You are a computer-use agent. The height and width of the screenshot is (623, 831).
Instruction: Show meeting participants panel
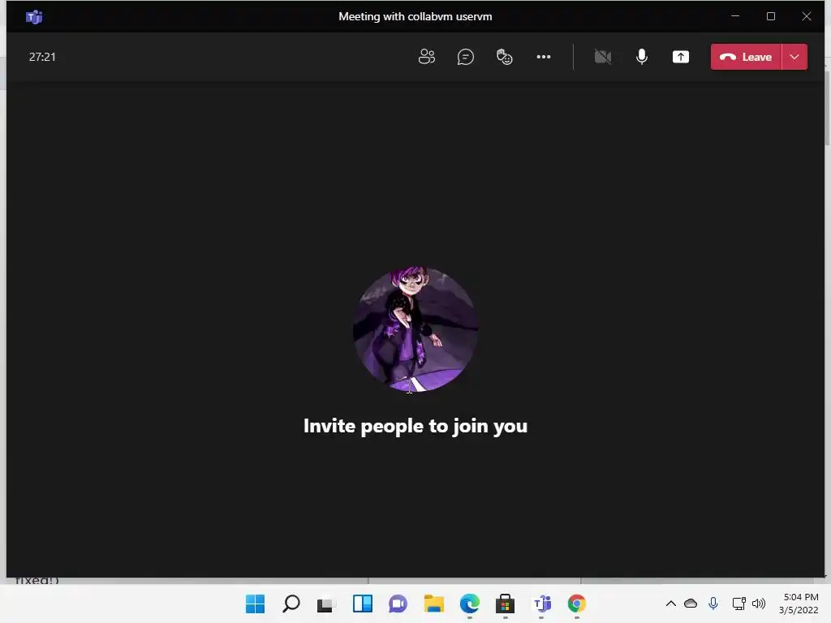[x=427, y=57]
